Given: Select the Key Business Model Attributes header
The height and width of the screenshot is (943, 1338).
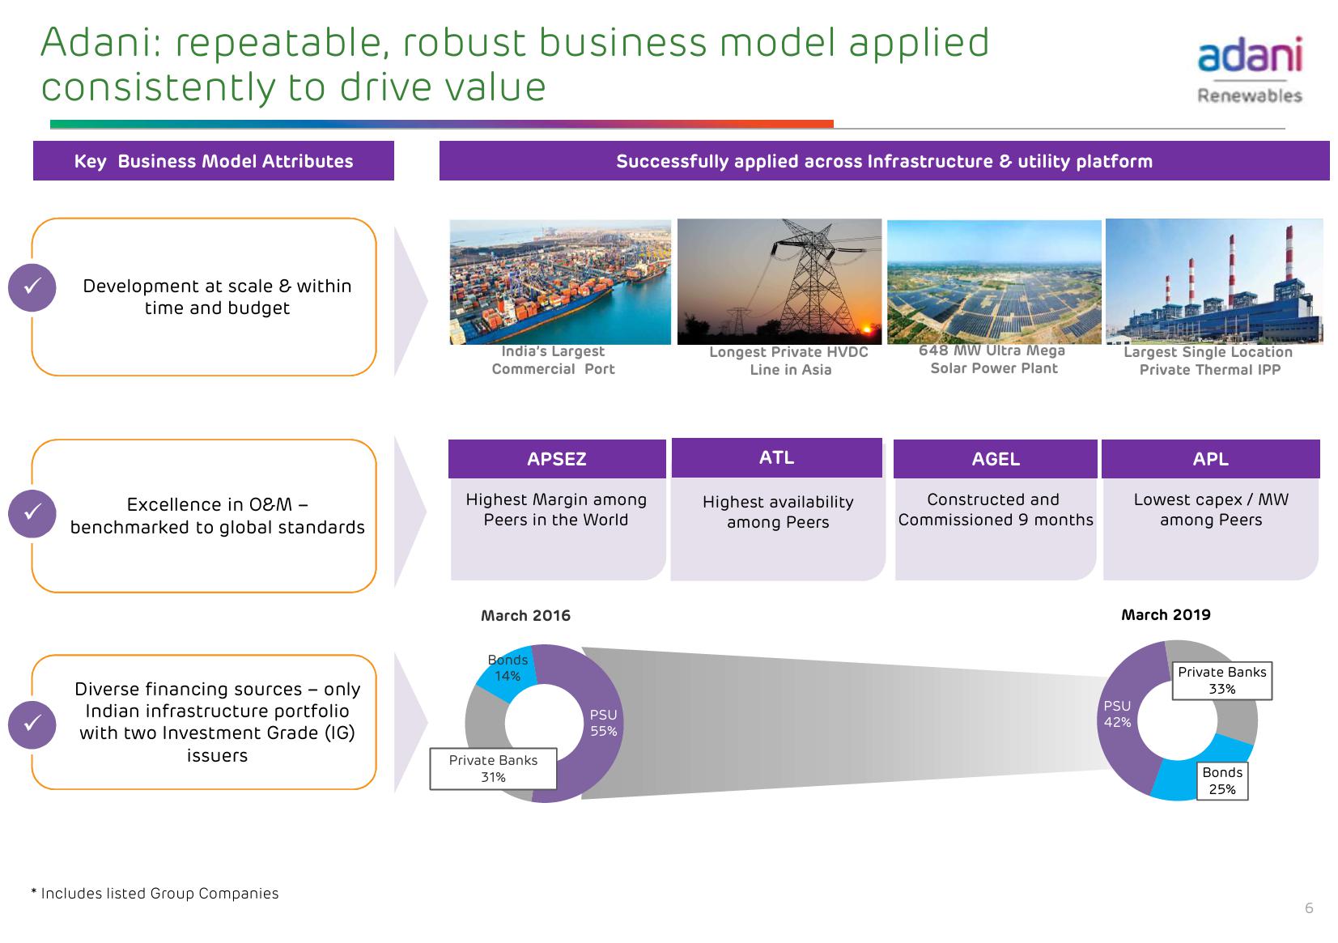Looking at the screenshot, I should [x=214, y=161].
